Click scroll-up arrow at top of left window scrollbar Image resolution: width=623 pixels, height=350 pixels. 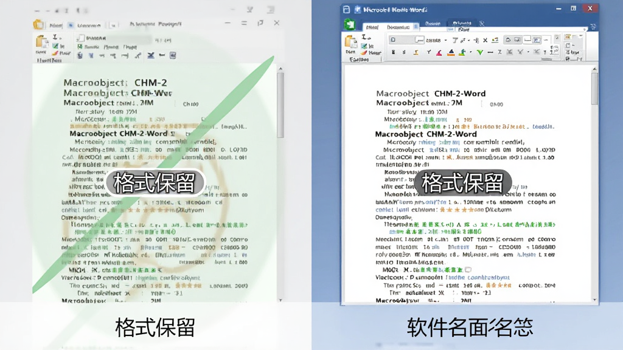(x=280, y=69)
